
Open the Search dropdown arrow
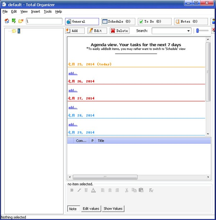click(189, 31)
